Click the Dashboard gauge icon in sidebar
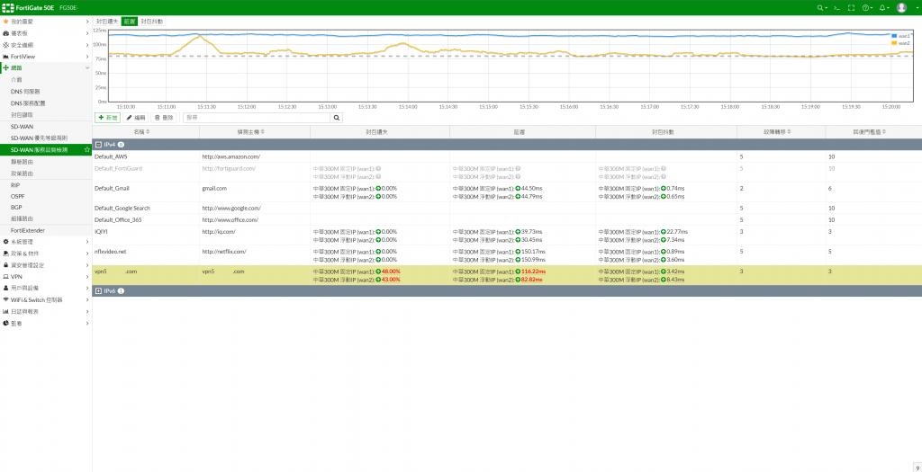 coord(6,33)
